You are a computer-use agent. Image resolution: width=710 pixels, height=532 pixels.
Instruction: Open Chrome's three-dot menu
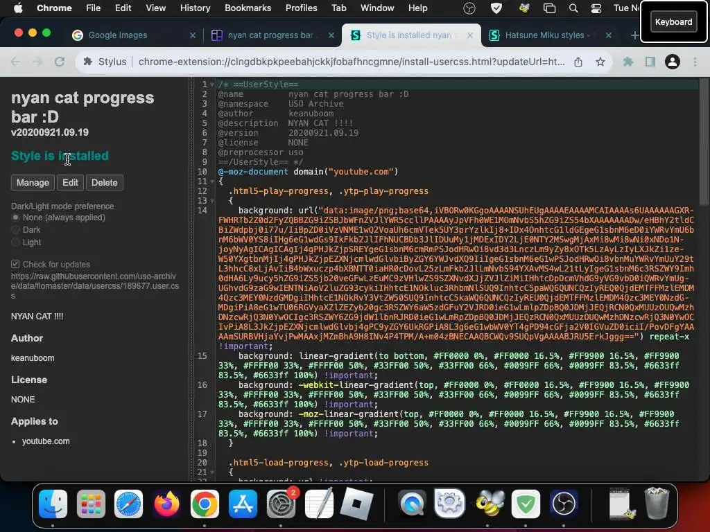pos(695,62)
